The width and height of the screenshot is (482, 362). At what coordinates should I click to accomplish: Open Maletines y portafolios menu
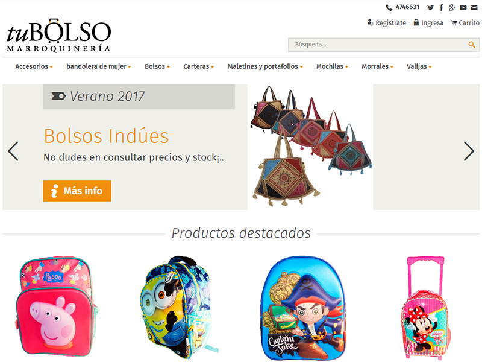(265, 66)
